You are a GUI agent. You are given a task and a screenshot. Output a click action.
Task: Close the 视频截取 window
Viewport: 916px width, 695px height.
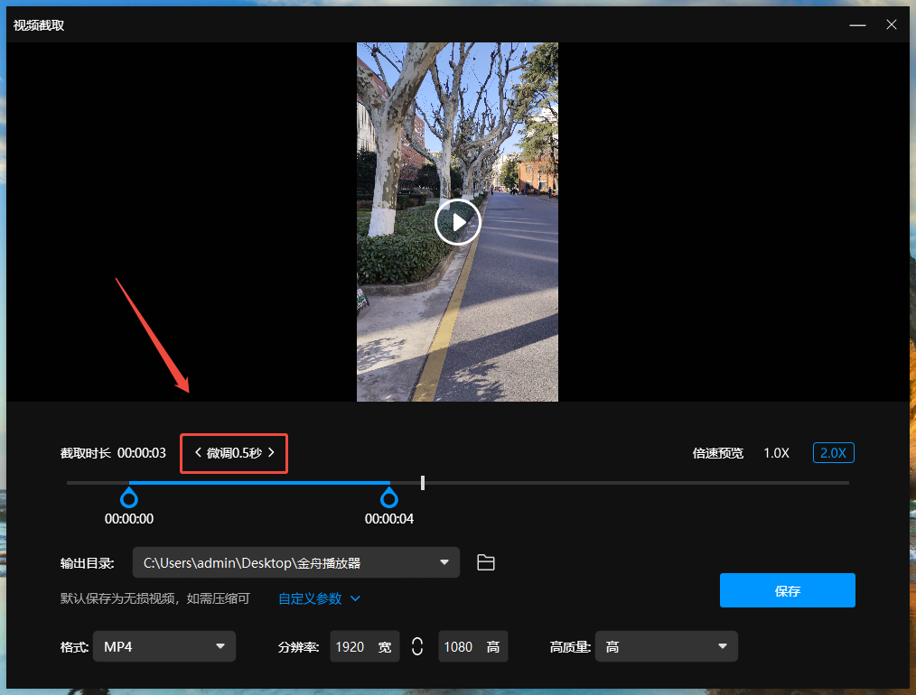pos(892,24)
